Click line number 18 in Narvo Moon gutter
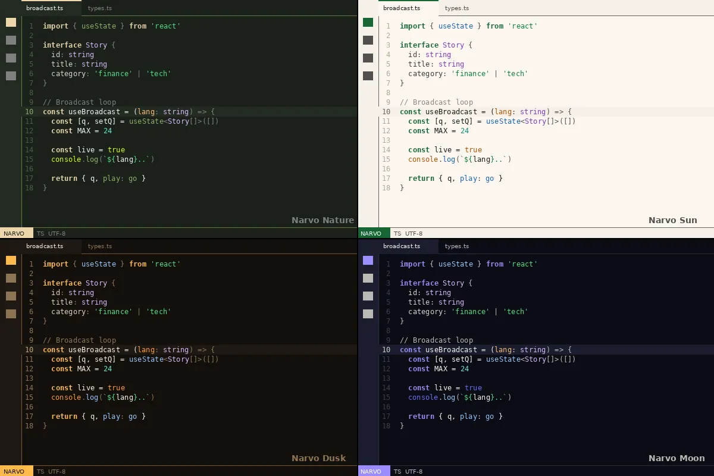Viewport: 714px width, 476px height. (x=386, y=426)
